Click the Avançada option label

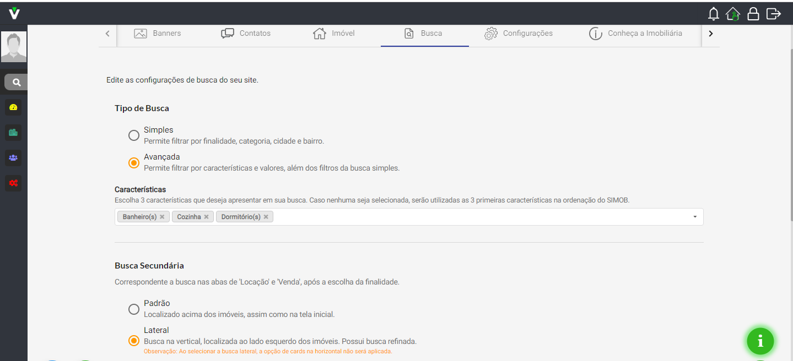162,157
